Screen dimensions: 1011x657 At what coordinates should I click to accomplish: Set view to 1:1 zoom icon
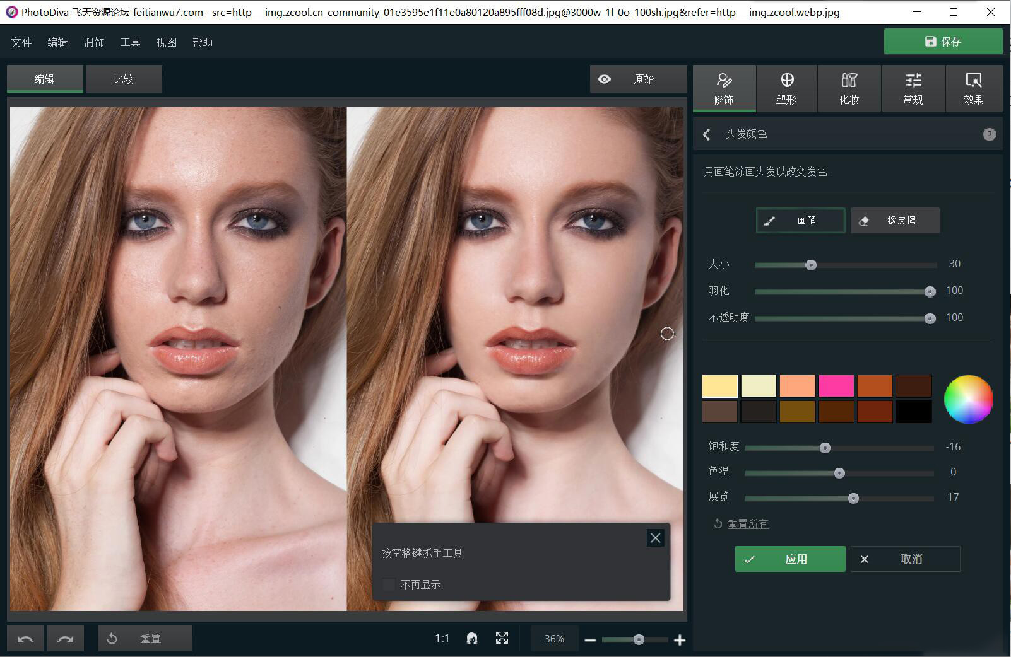[442, 638]
